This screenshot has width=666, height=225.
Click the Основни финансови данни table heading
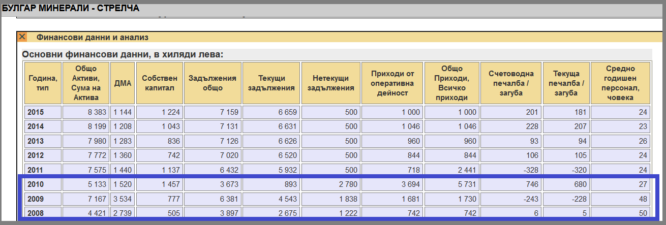point(123,55)
